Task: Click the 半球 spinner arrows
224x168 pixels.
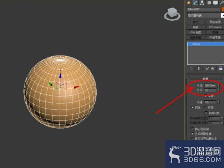Action: pos(218,102)
